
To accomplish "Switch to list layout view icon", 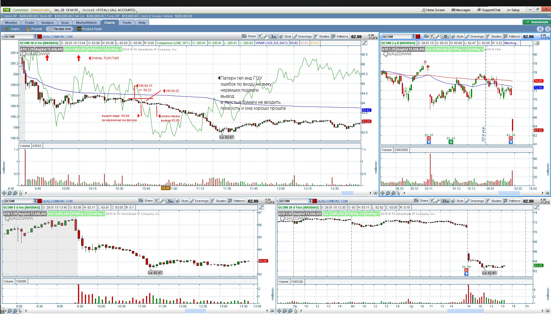I will 547,29.
